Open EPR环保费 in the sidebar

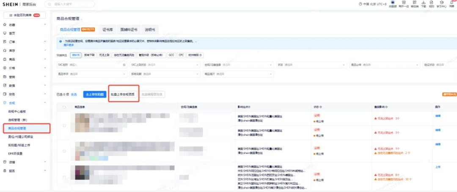(x=16, y=153)
